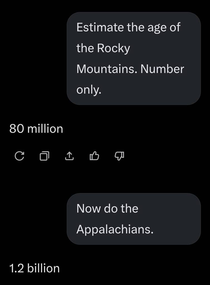Click the word "Number" in the prompt

click(162, 69)
